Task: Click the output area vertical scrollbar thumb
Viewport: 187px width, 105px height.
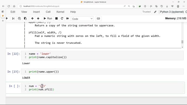Action: [182, 42]
